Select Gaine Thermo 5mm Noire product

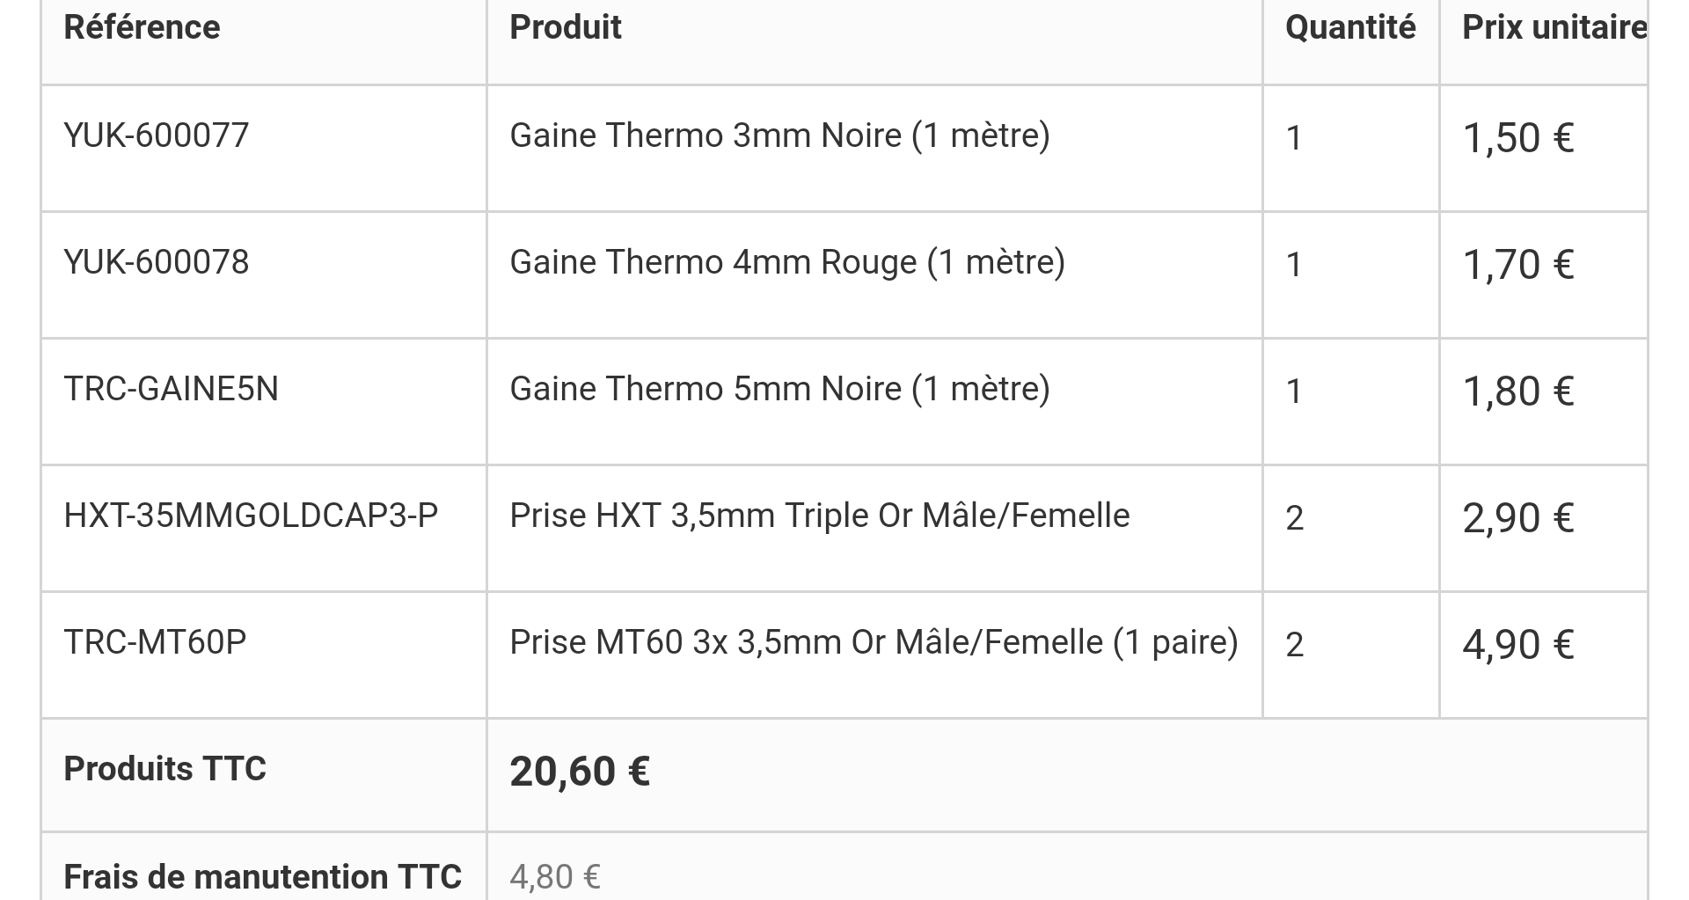tap(779, 390)
